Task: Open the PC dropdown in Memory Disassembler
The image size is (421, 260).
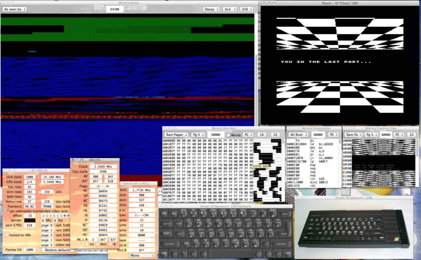Action: click(x=333, y=134)
